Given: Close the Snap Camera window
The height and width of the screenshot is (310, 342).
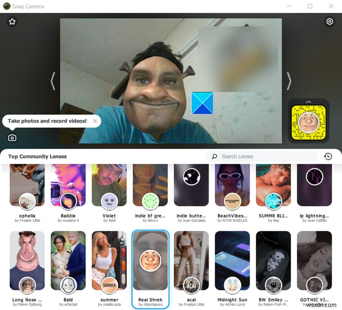Looking at the screenshot, I should pos(331,6).
